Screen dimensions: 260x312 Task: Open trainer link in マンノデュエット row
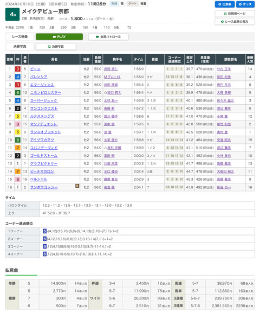[x=224, y=124]
